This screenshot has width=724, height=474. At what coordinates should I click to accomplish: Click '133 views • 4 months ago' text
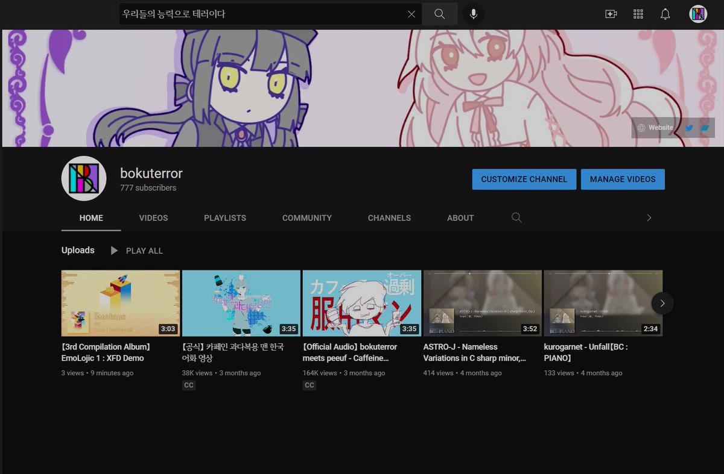point(583,373)
